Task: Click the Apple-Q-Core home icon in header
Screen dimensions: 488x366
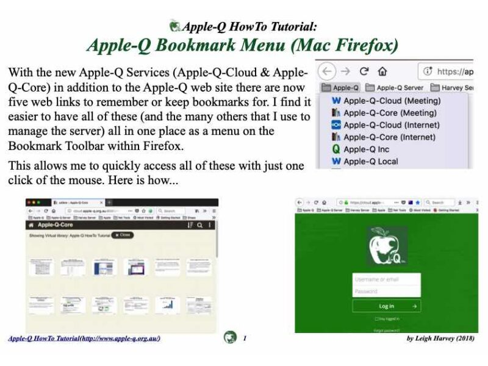Action: (x=31, y=225)
